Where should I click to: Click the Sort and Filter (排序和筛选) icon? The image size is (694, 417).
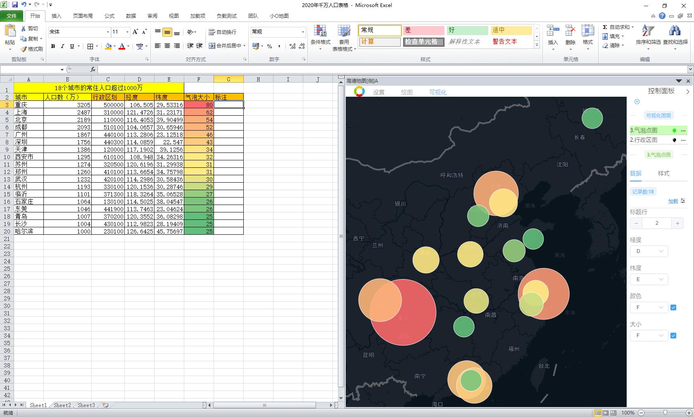[648, 35]
